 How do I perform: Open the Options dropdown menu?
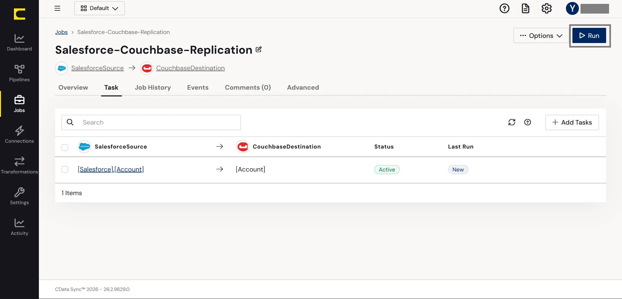(x=541, y=36)
